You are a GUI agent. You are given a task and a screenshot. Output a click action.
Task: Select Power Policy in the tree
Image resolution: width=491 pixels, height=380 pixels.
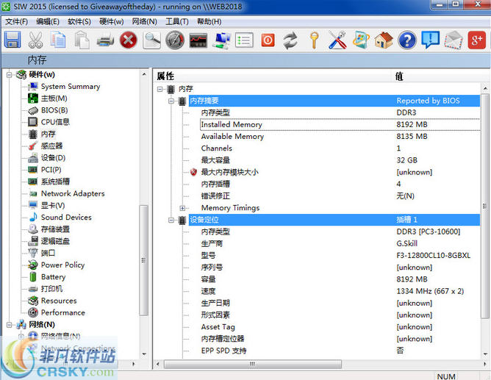coord(62,265)
